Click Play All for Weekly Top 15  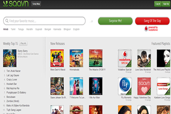click(23, 43)
